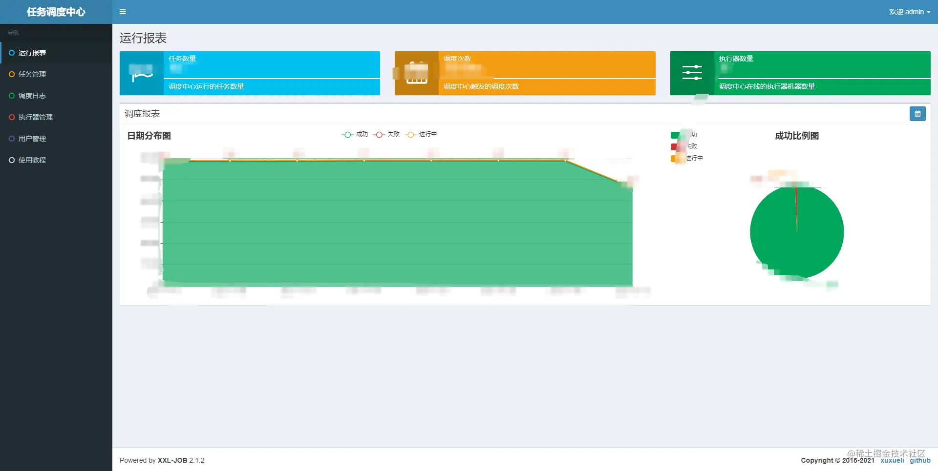Image resolution: width=938 pixels, height=471 pixels.
Task: Click the green pie chart success slice
Action: (x=797, y=233)
